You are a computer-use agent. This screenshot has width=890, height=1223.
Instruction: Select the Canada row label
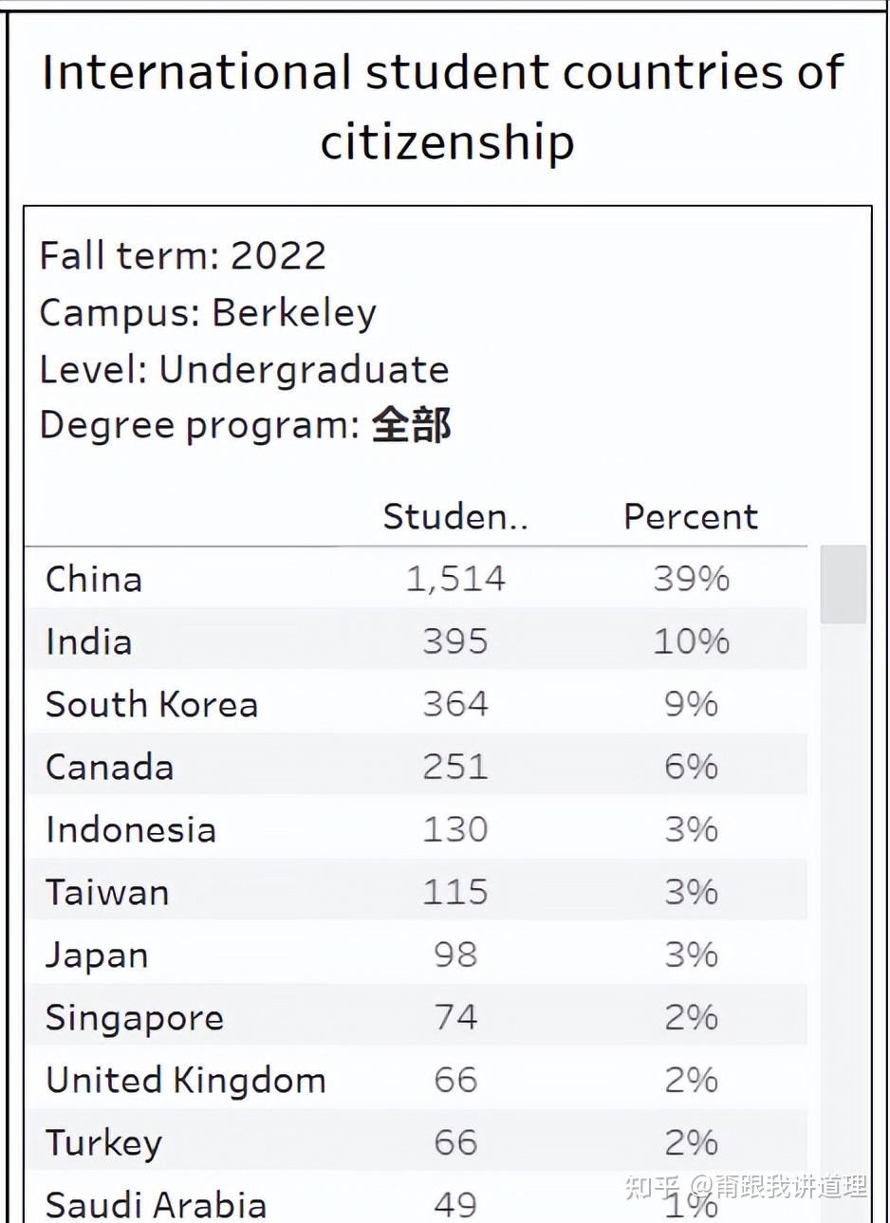coord(110,767)
